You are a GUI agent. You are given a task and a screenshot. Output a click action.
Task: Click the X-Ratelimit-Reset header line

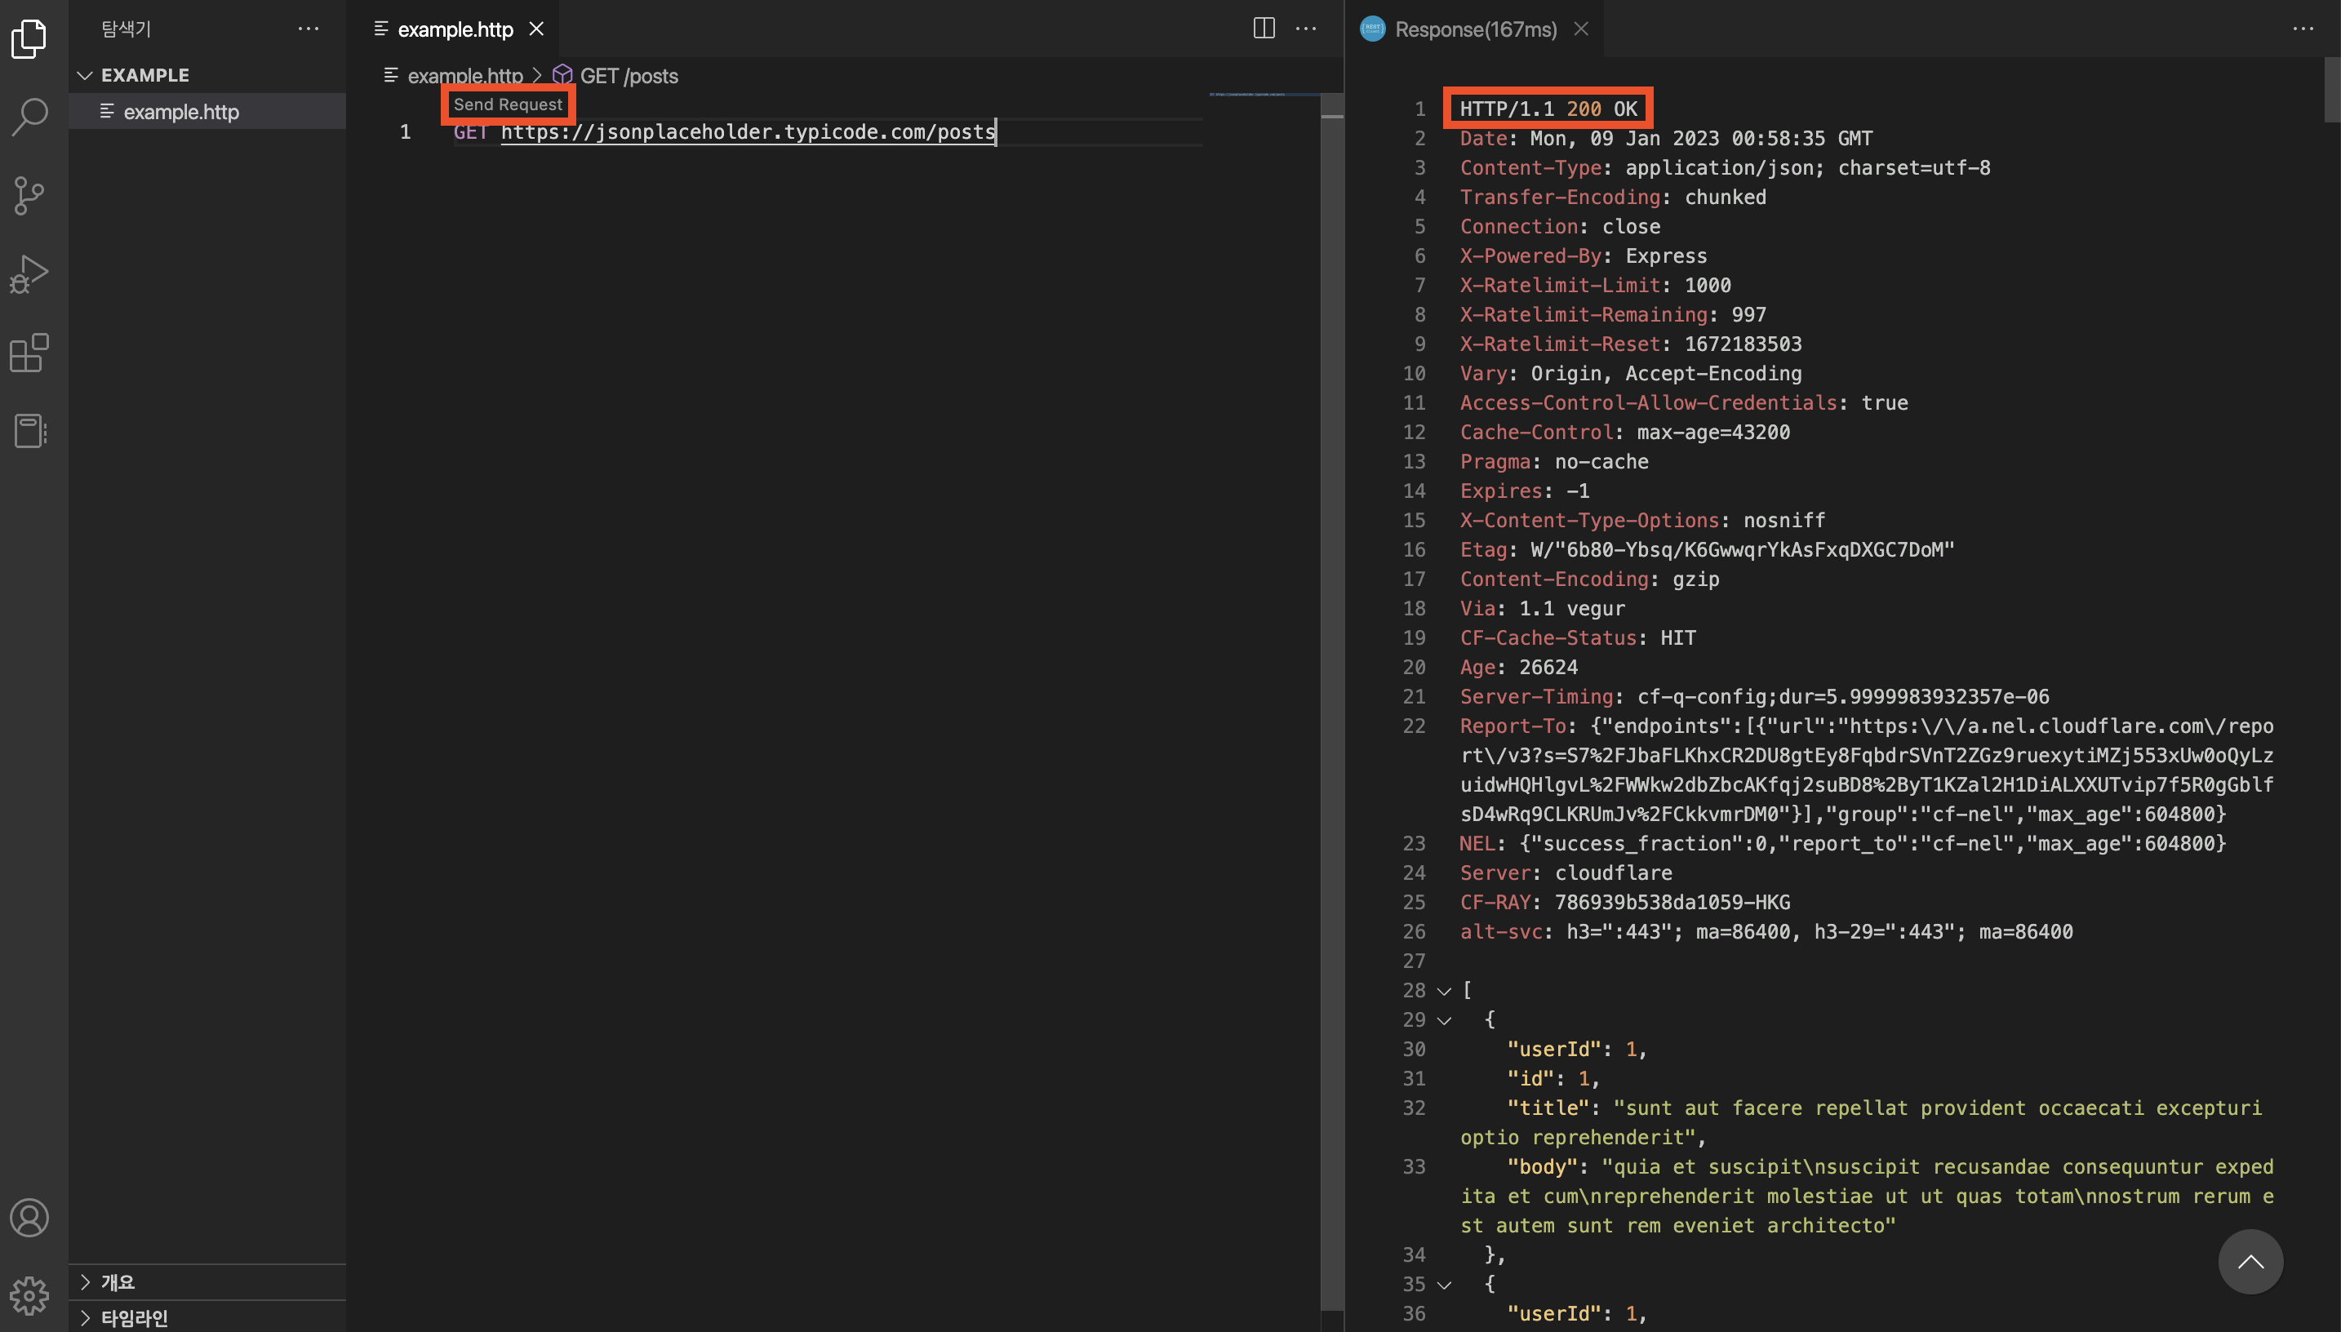tap(1630, 344)
